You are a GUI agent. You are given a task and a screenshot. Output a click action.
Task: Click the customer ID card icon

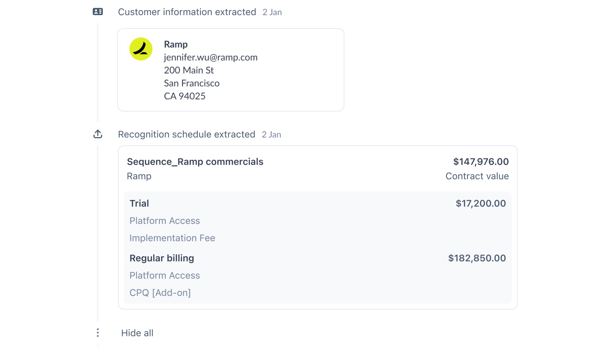click(98, 12)
